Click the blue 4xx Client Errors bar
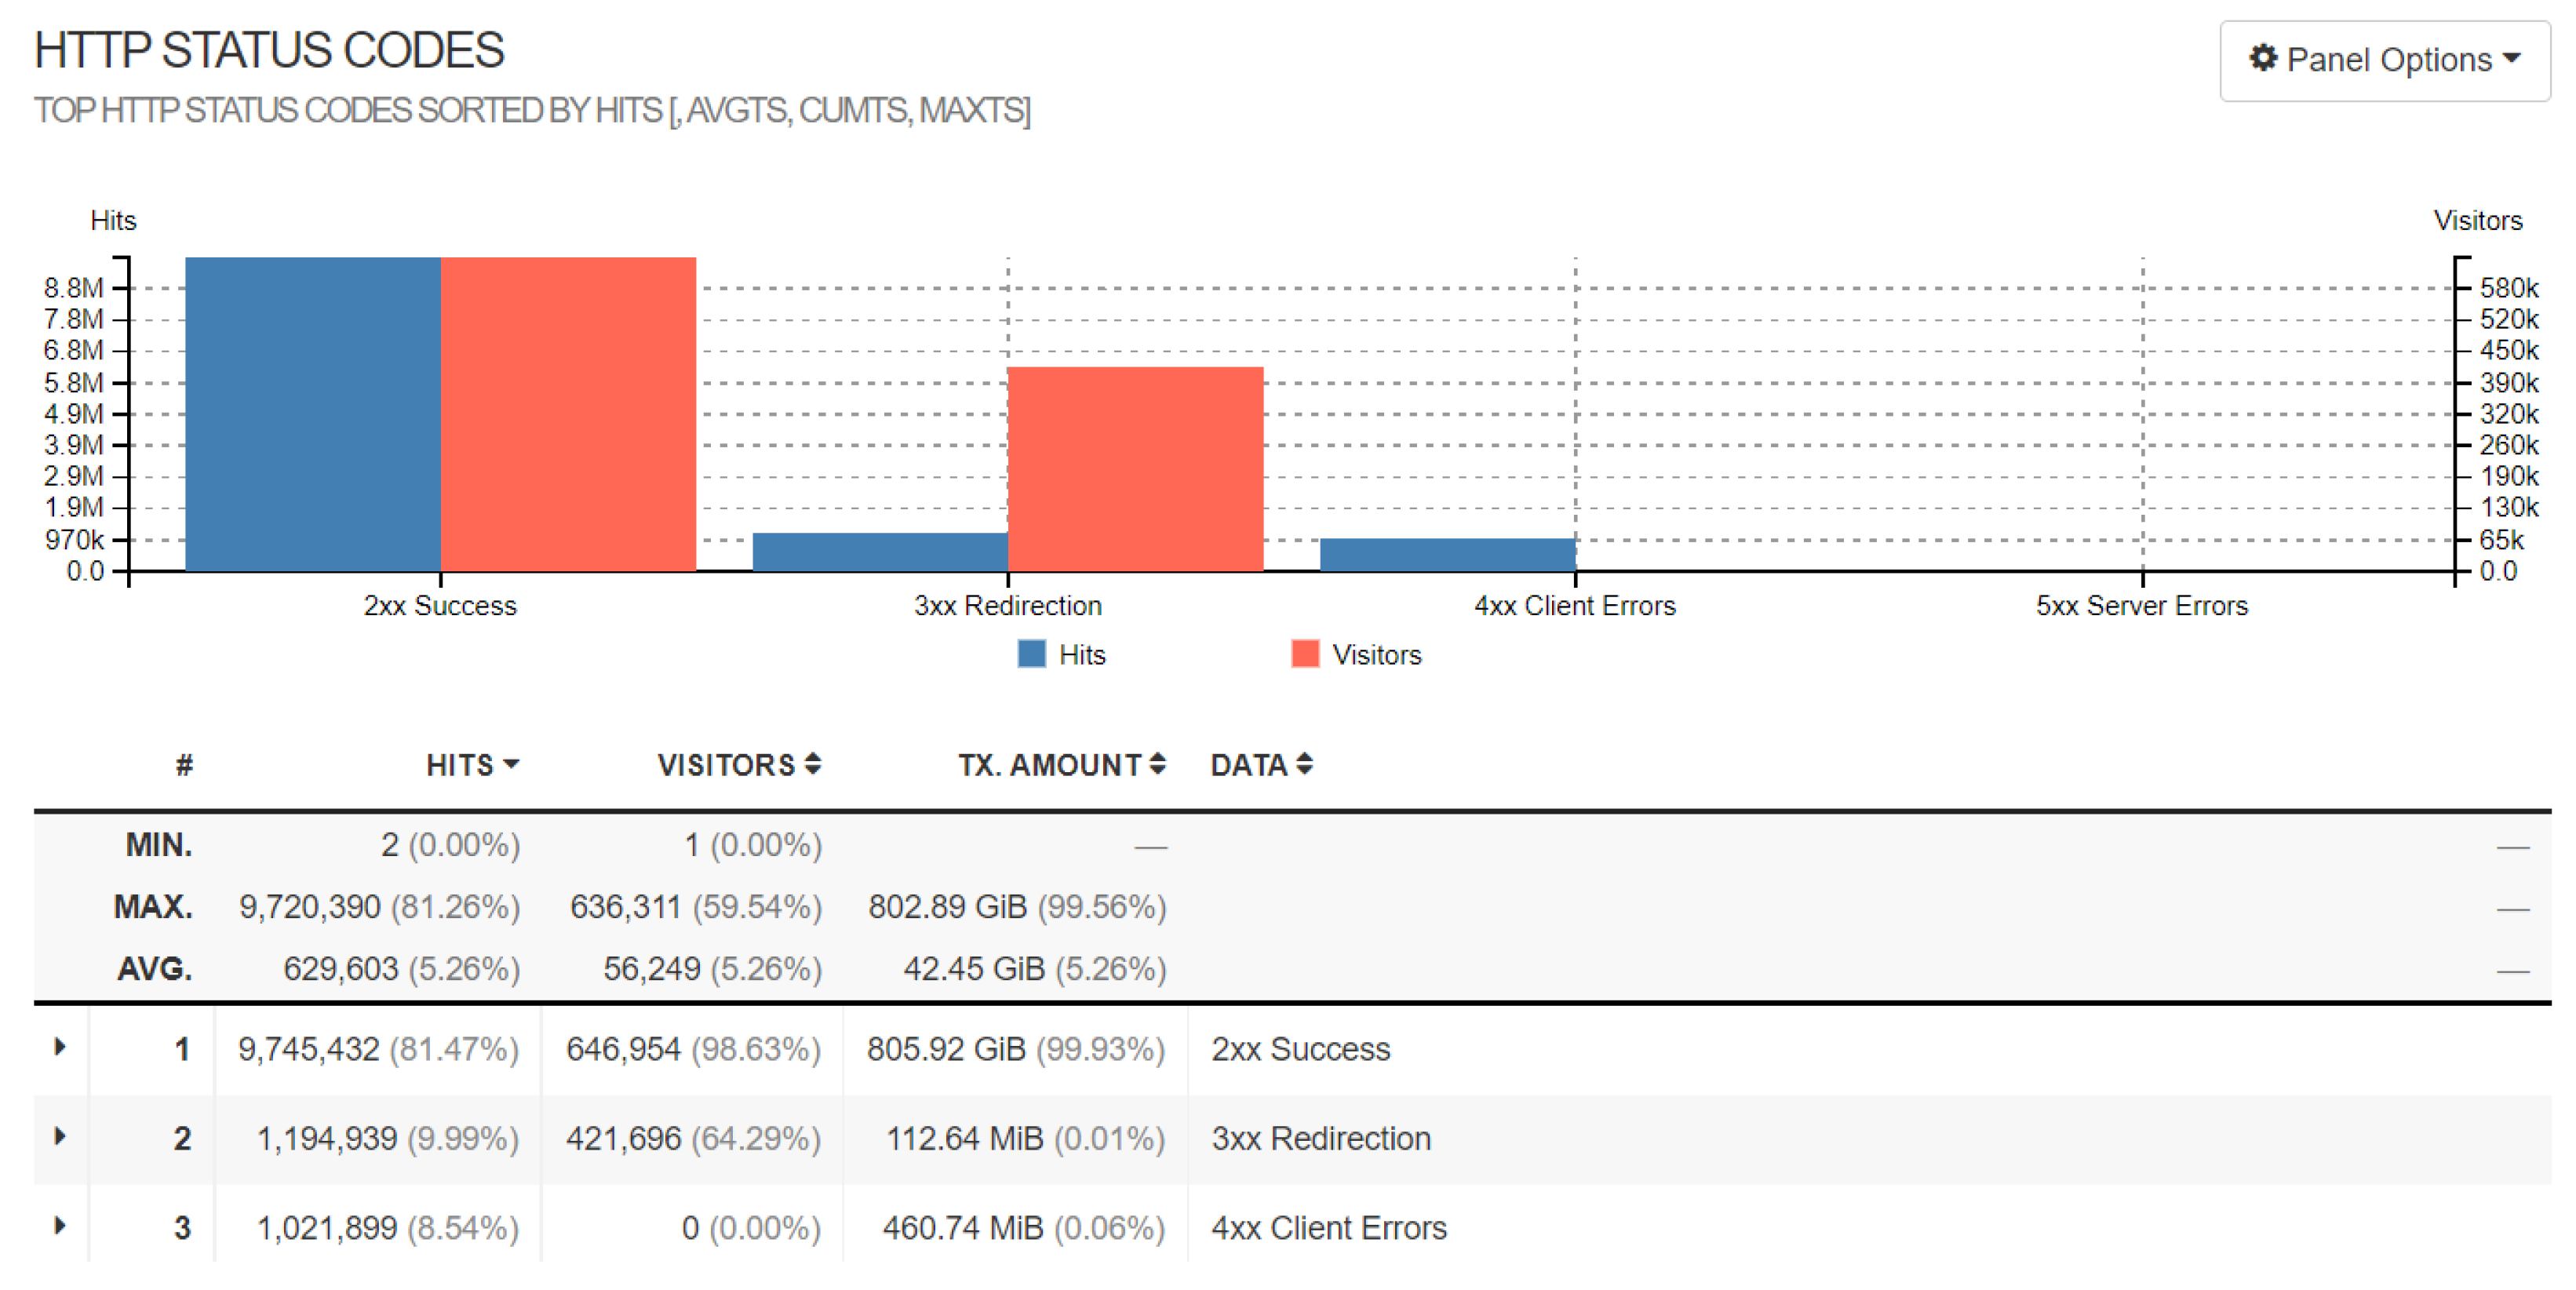The image size is (2576, 1290). [1447, 554]
